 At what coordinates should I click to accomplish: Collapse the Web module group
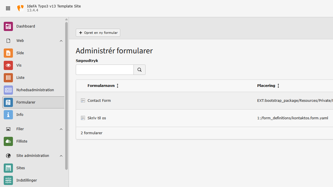[x=61, y=41]
